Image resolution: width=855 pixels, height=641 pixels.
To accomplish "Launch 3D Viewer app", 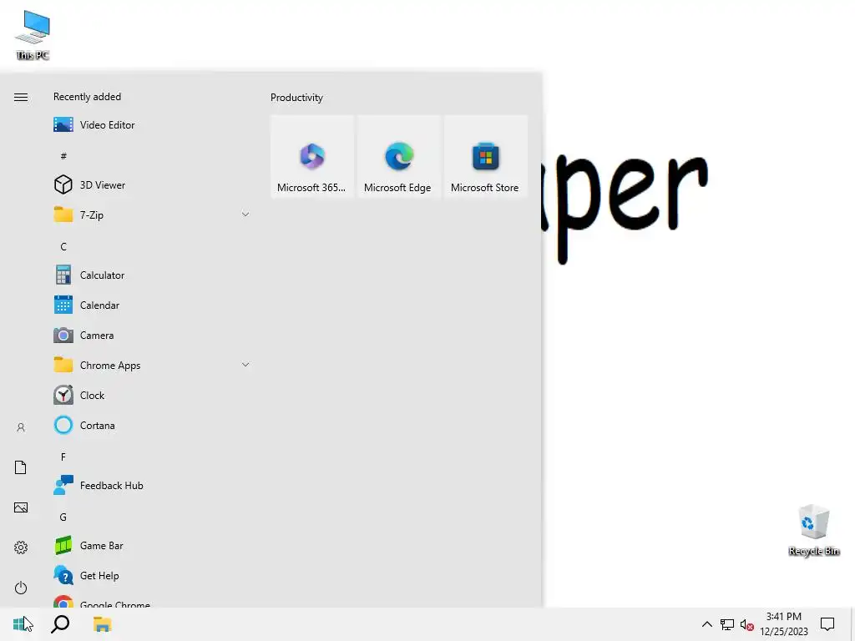I will (x=150, y=184).
